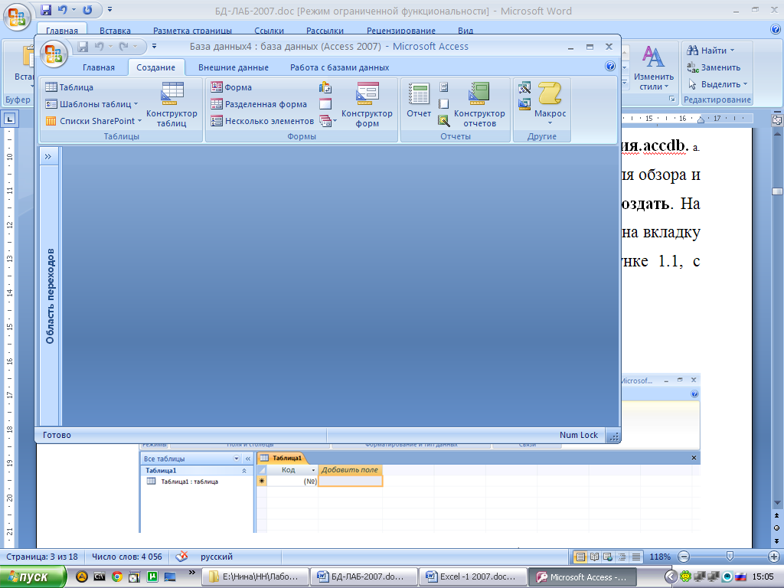
Task: Click language indicator русский in status bar
Action: coord(217,557)
